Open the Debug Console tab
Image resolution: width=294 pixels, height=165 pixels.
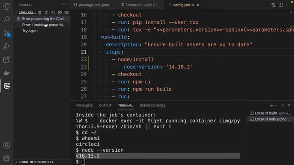pos(153,105)
